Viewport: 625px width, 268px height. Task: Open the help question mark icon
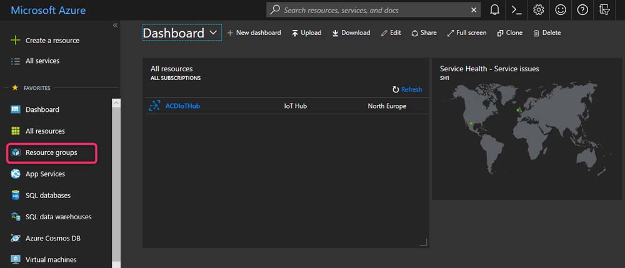tap(582, 10)
